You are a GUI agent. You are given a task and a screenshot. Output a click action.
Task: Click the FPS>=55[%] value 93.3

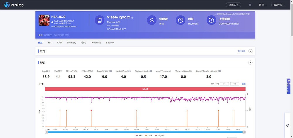pyautogui.click(x=72, y=77)
